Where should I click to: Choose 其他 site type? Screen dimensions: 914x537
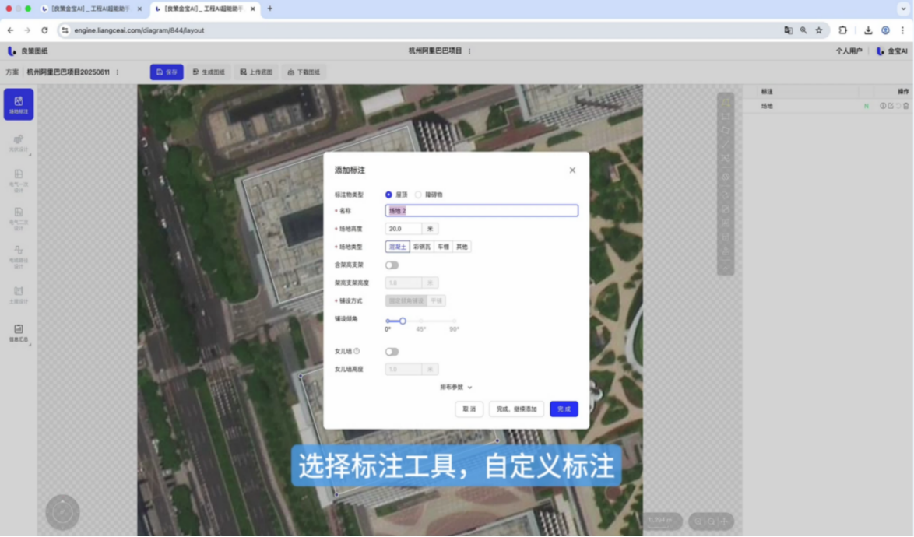(462, 247)
